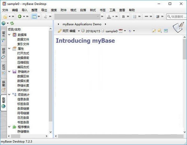Click the purple label tag icon
This screenshot has height=145, width=187.
click(130, 31)
